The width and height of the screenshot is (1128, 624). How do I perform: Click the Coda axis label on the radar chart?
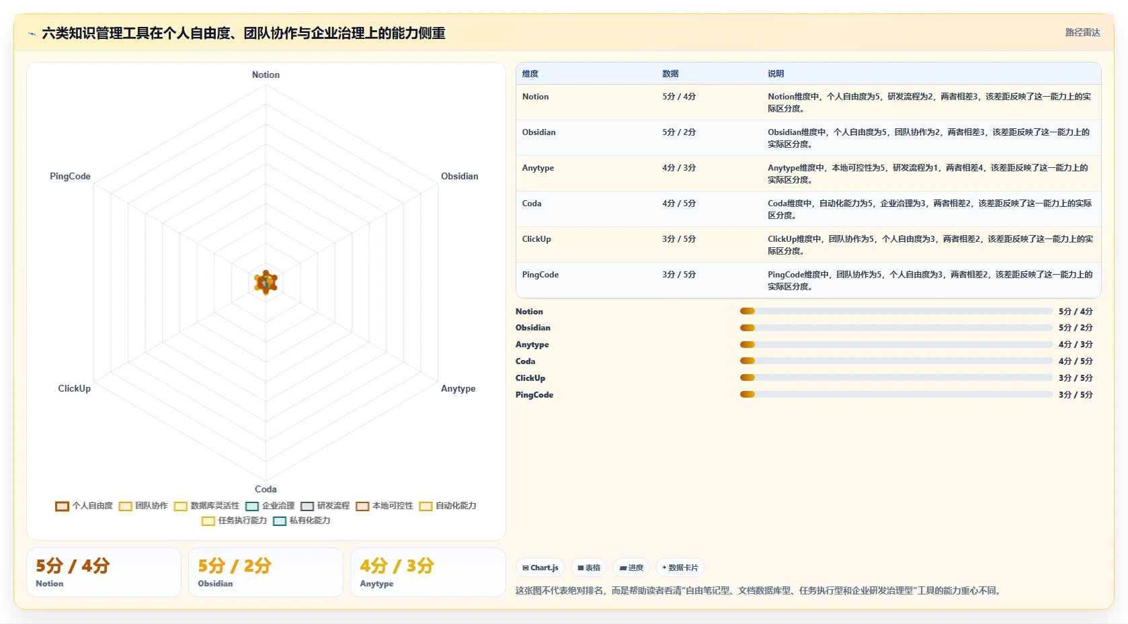(x=266, y=489)
